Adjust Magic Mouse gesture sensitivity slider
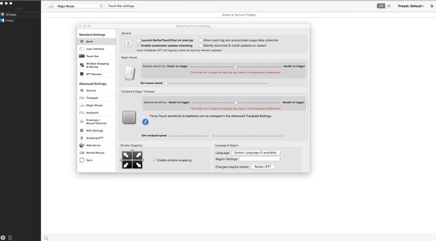This screenshot has width=436, height=241. 235,66
